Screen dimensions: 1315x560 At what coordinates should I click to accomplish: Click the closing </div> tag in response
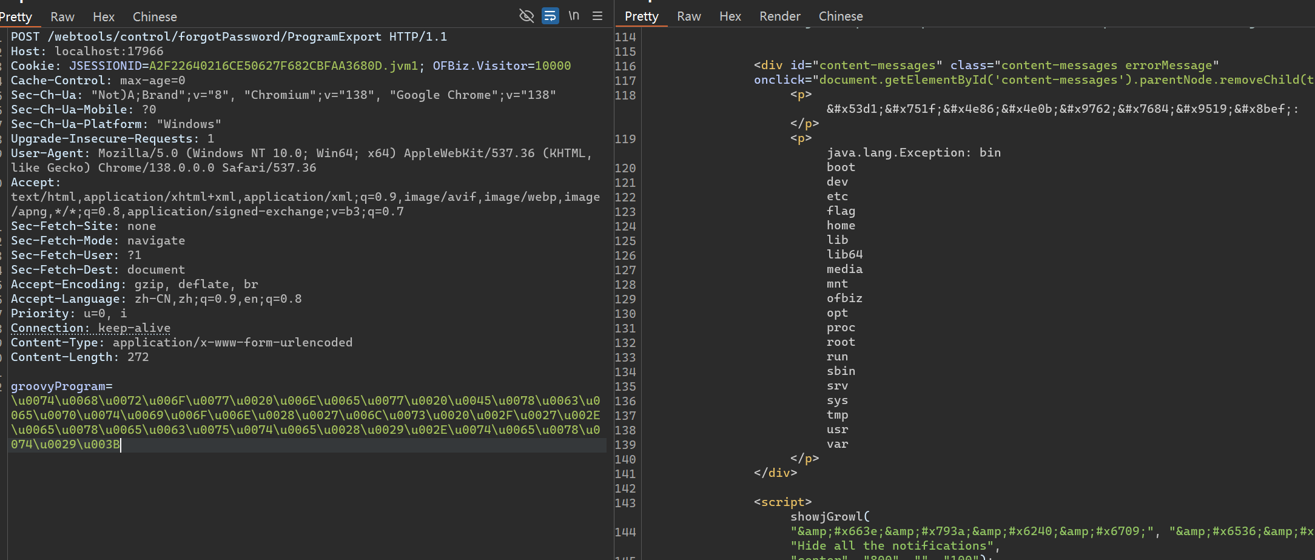coord(775,473)
